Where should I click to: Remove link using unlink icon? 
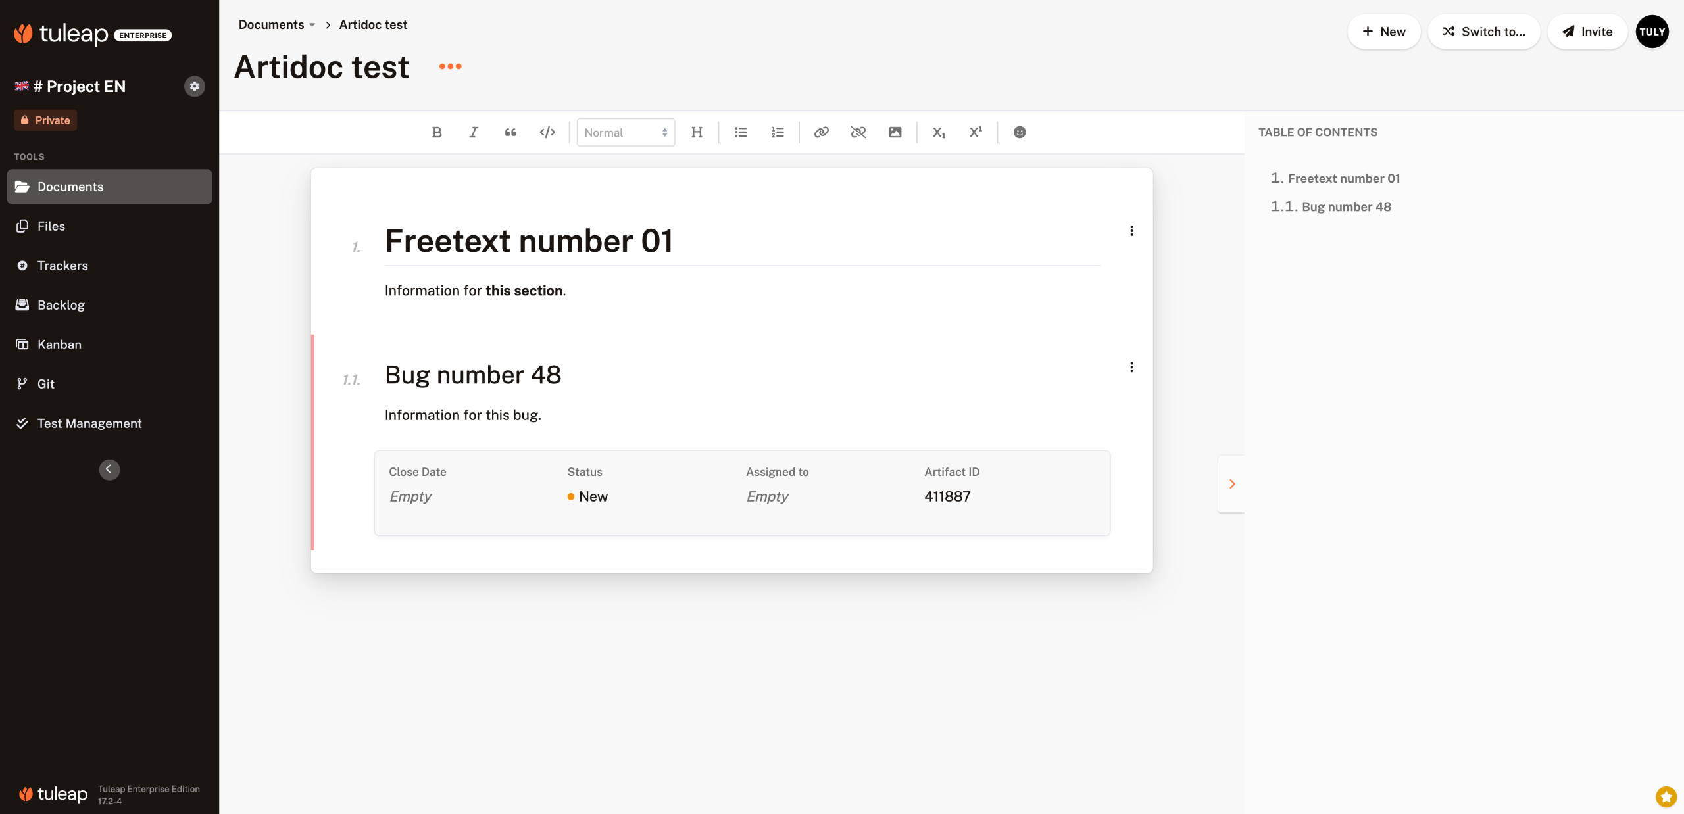click(x=858, y=132)
